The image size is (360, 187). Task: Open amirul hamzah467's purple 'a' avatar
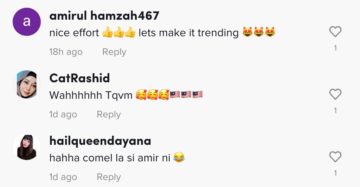[x=27, y=22]
